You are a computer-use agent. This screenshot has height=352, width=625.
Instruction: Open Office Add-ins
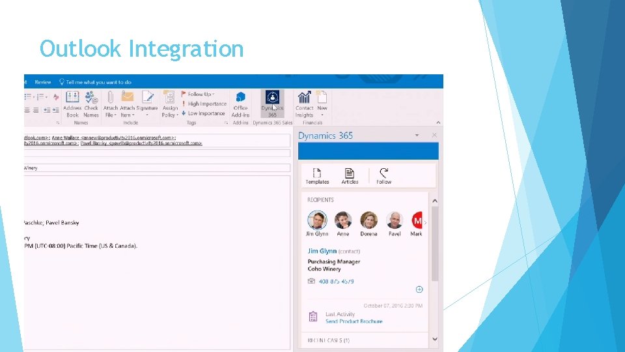(x=240, y=104)
